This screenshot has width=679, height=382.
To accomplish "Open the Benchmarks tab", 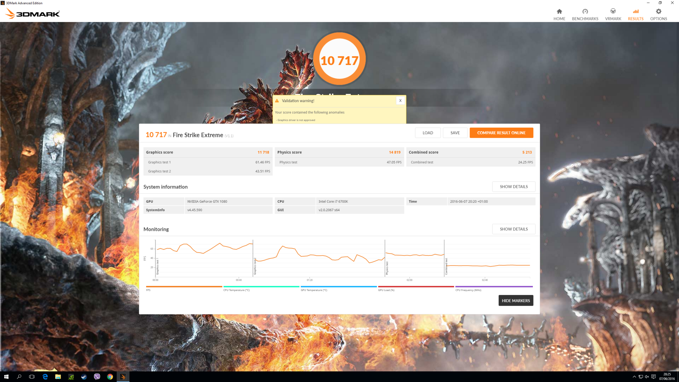I will [x=585, y=15].
